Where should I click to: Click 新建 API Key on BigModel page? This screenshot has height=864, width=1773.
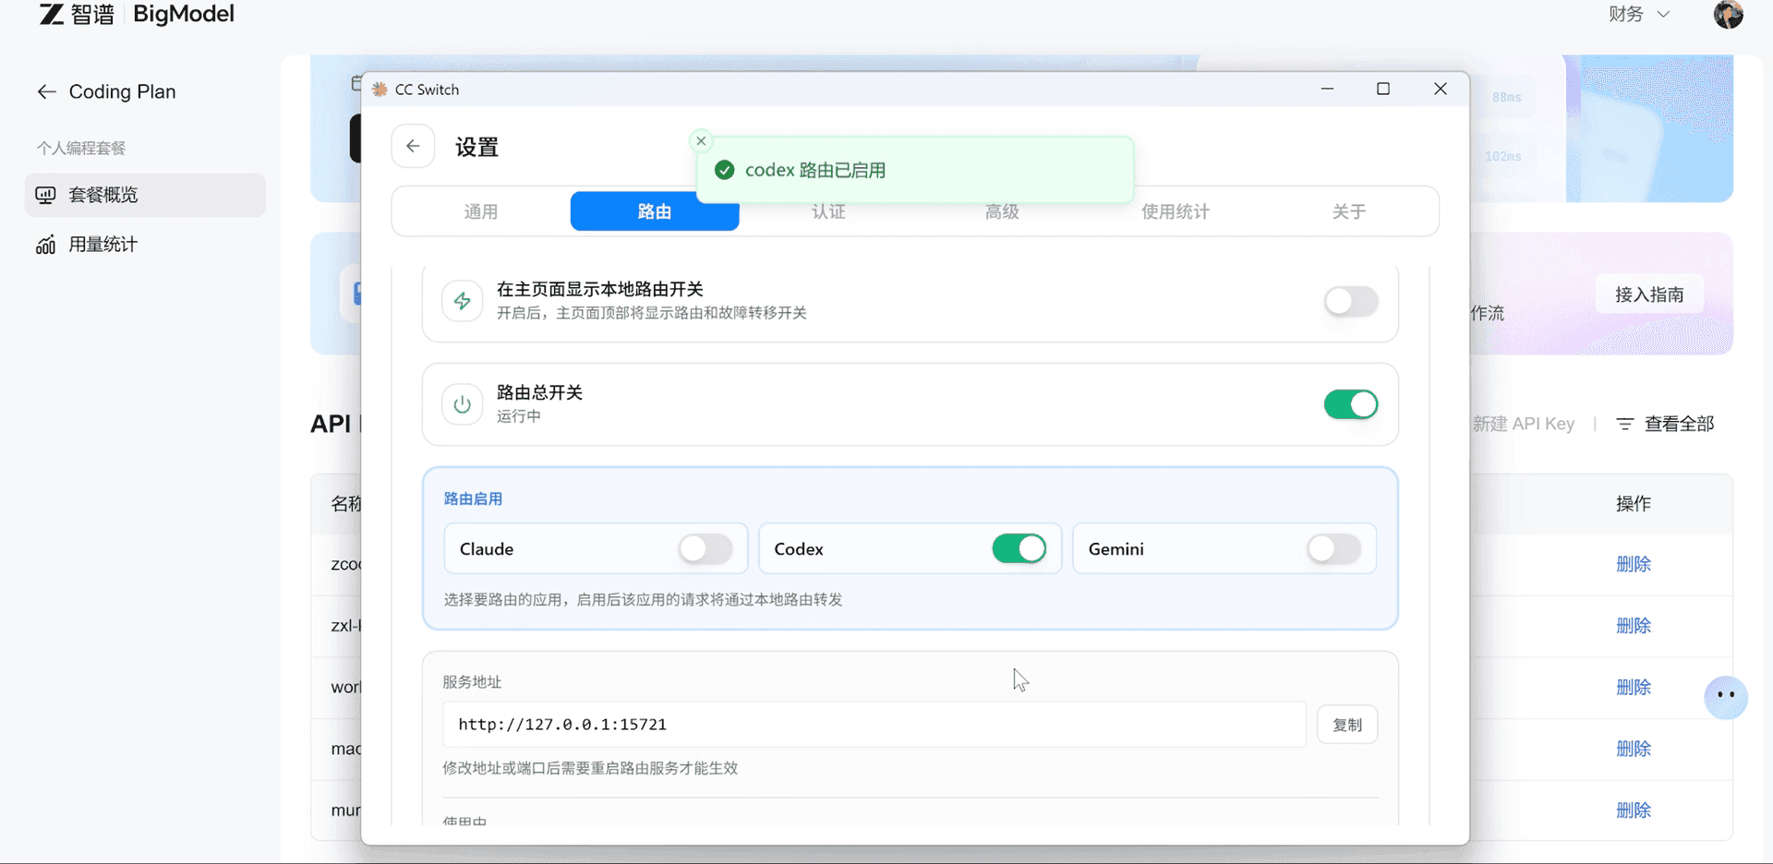click(1523, 424)
